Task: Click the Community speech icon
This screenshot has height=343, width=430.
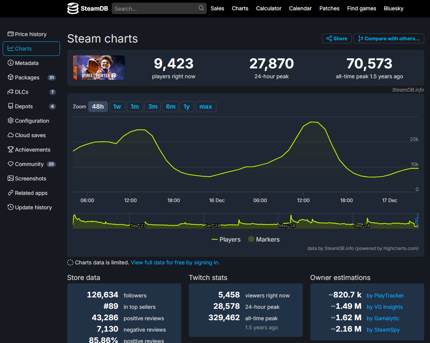Action: (10, 164)
